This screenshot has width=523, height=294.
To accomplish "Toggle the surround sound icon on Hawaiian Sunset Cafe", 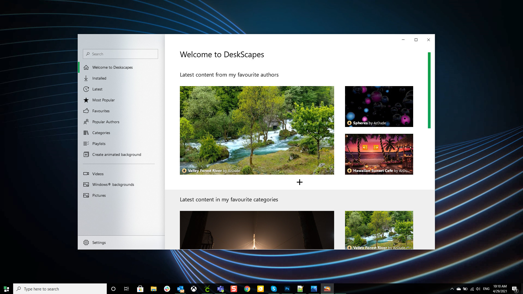I will point(376,147).
